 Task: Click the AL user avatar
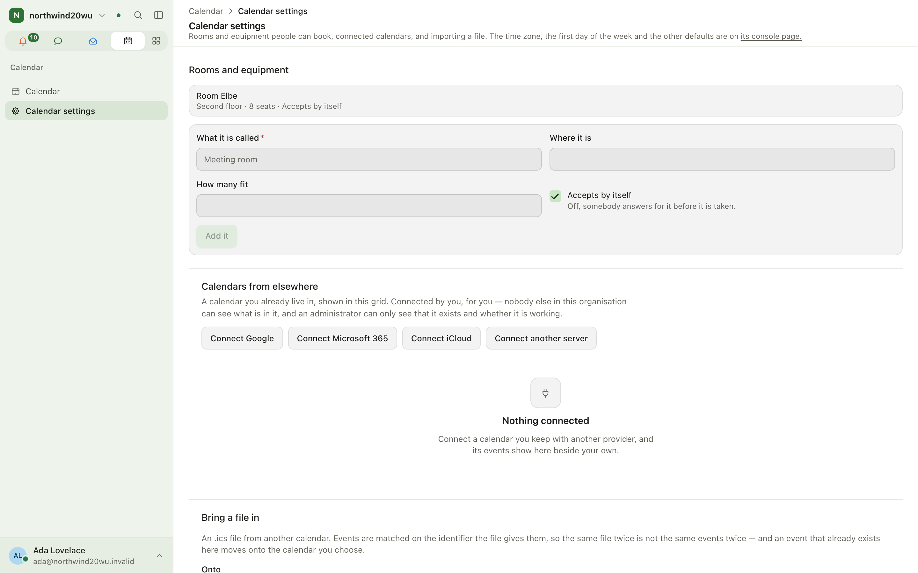point(18,556)
